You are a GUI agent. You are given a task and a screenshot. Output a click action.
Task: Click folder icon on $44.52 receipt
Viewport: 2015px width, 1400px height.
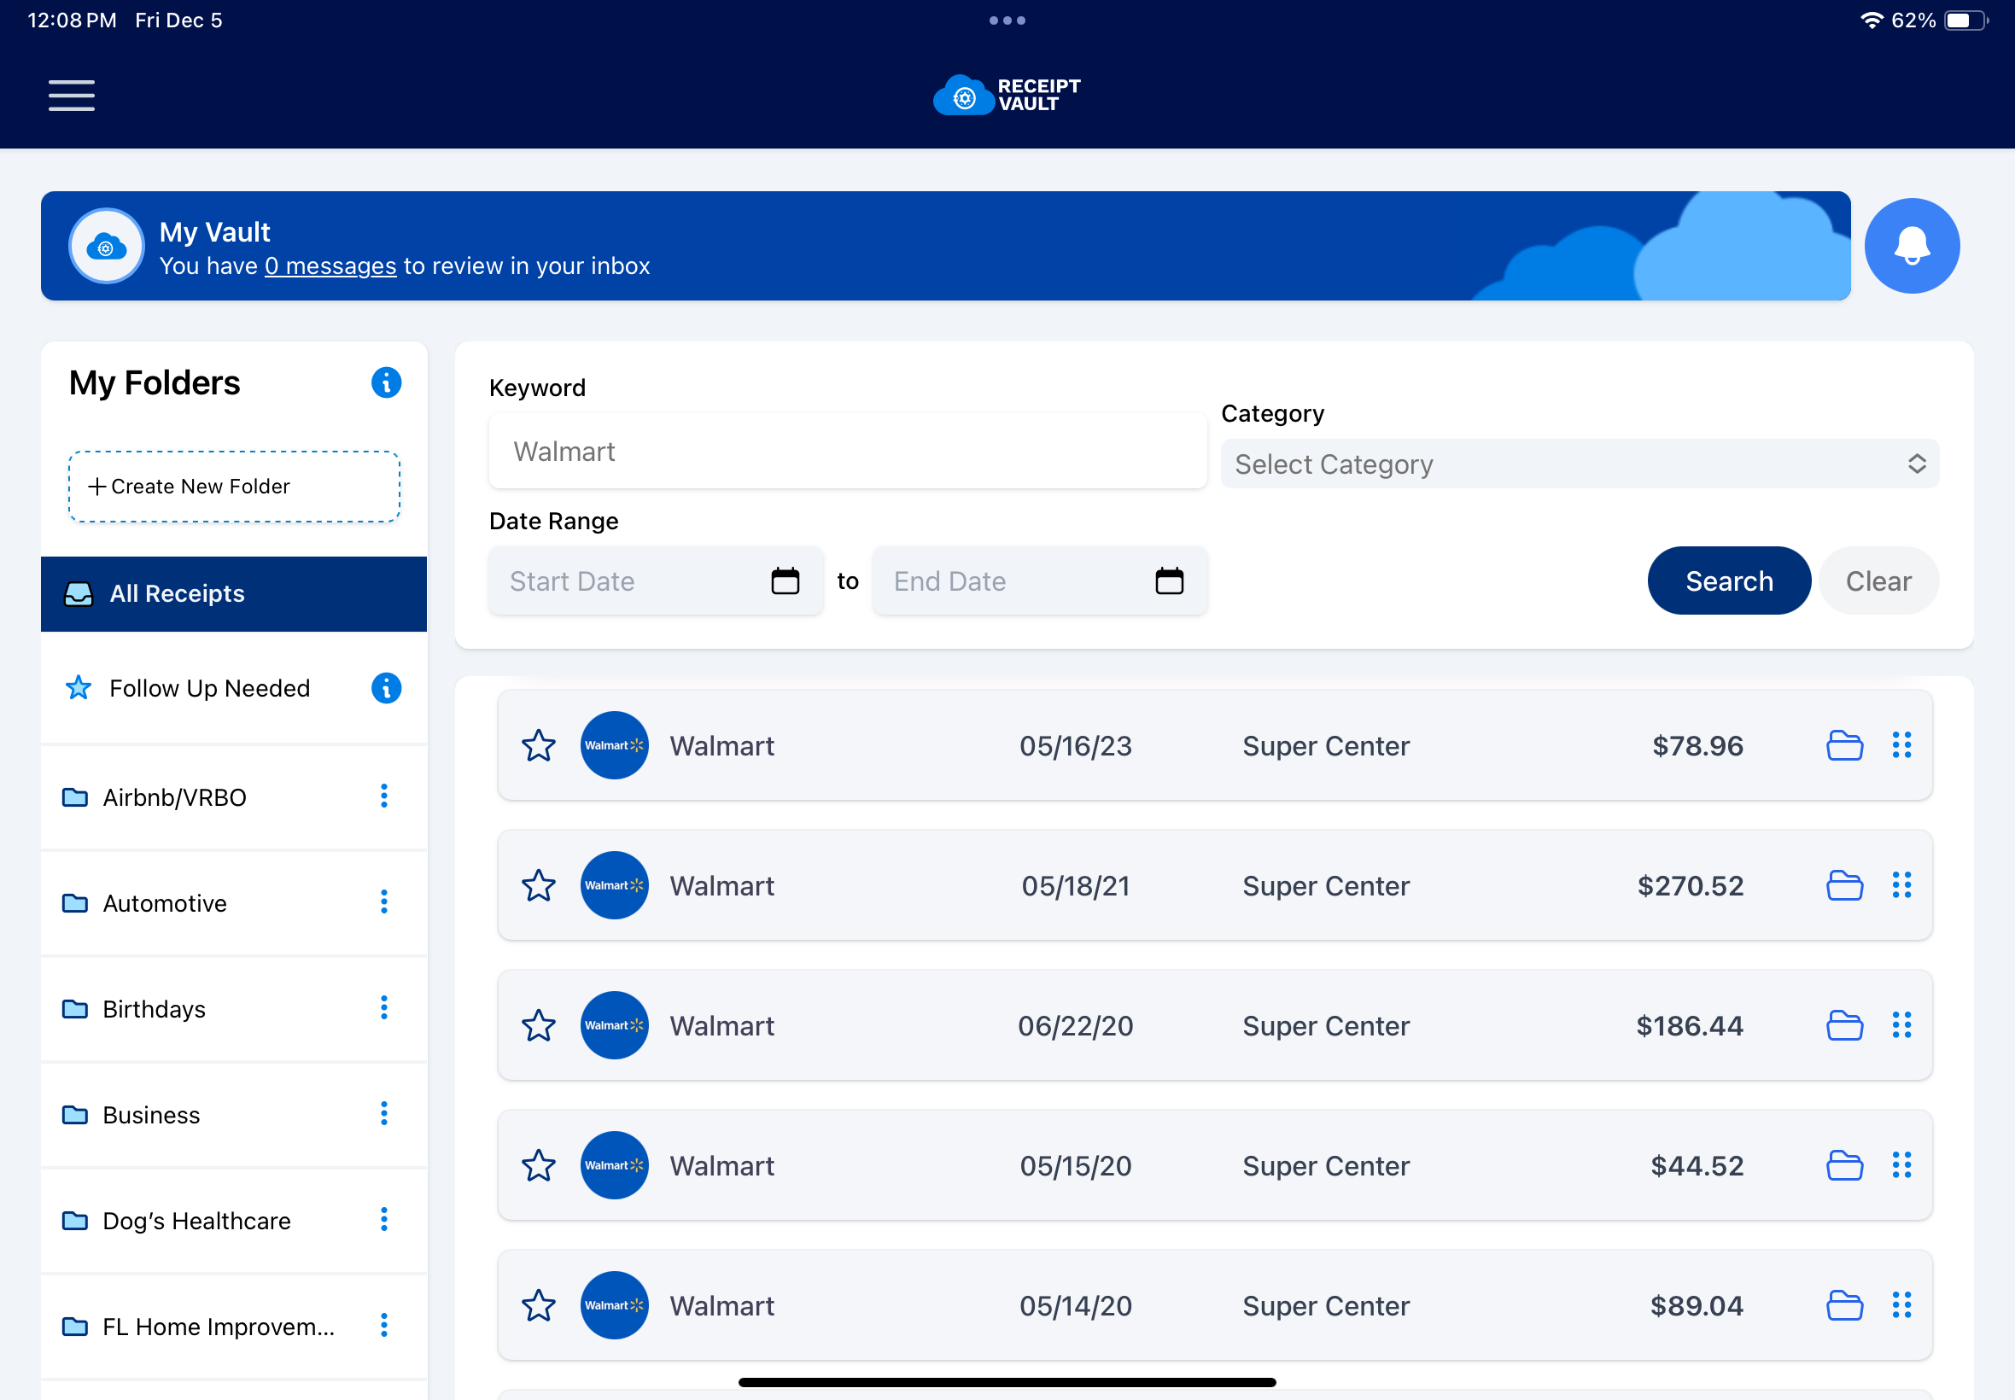[1844, 1165]
